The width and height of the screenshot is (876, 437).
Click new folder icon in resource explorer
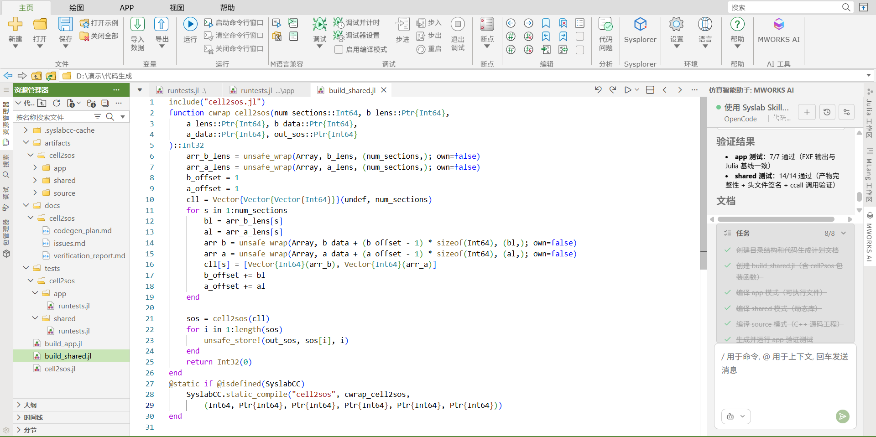tap(91, 104)
